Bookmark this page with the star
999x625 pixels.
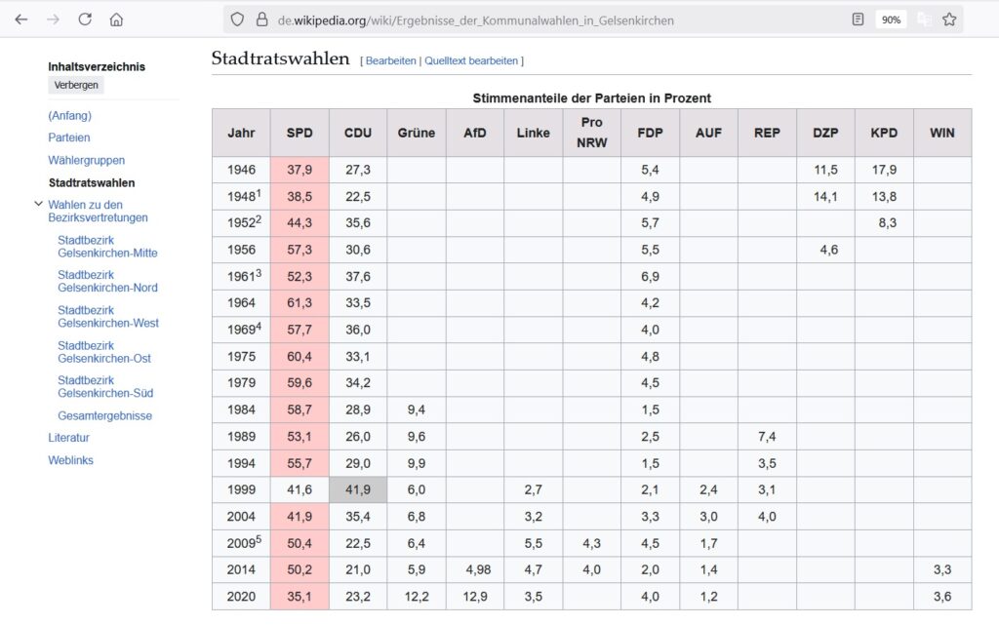949,20
